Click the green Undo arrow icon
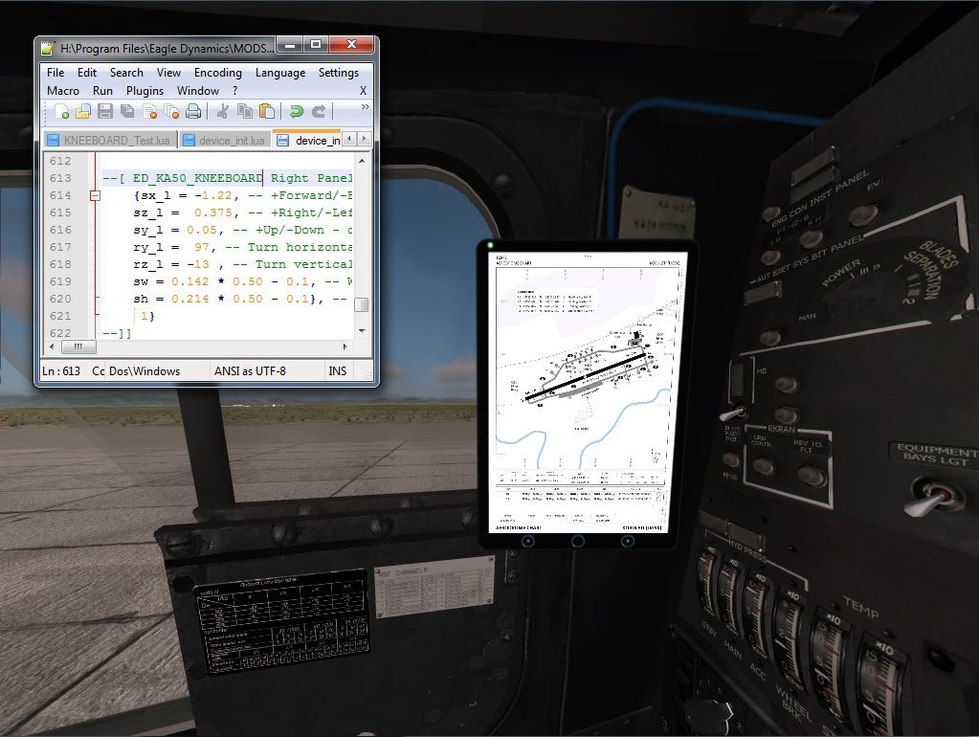This screenshot has width=979, height=737. tap(297, 111)
